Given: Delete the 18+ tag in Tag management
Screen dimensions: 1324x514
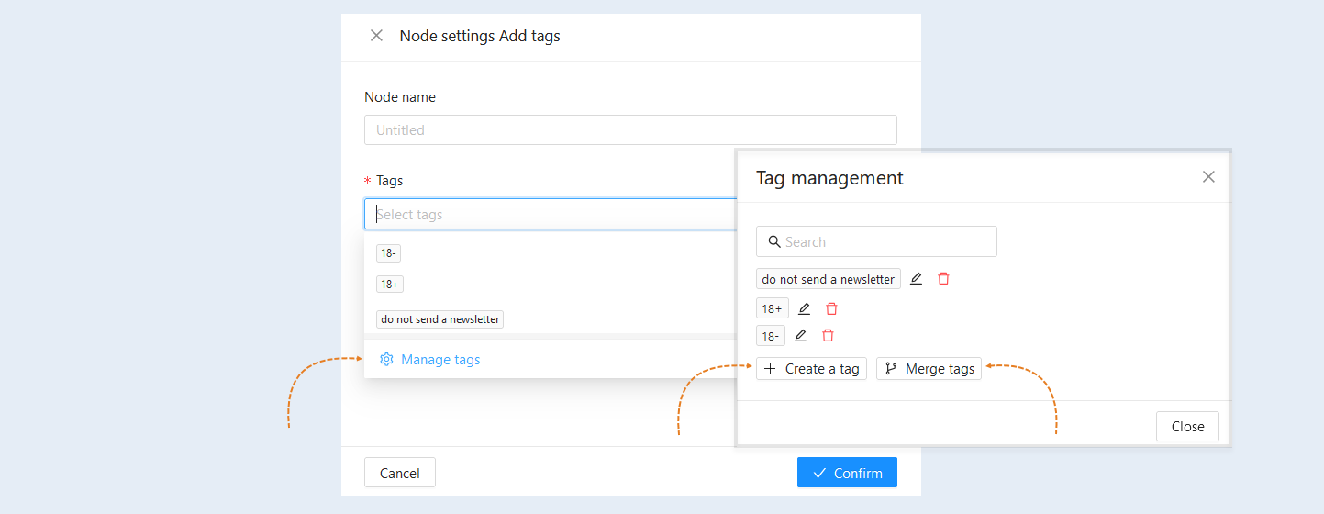Looking at the screenshot, I should (831, 308).
